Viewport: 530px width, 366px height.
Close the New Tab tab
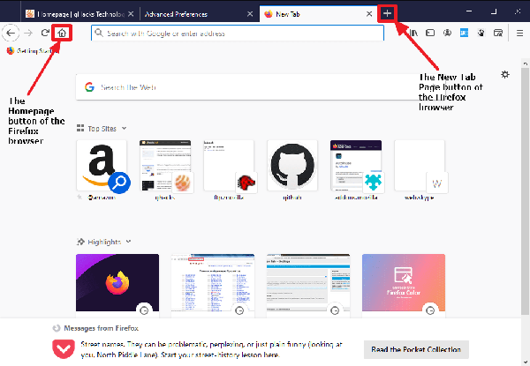tap(369, 14)
